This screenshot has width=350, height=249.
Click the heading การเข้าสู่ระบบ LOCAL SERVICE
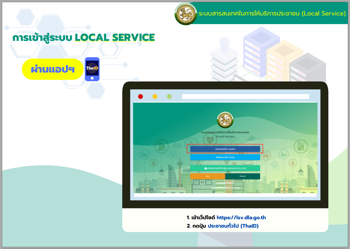click(x=84, y=38)
